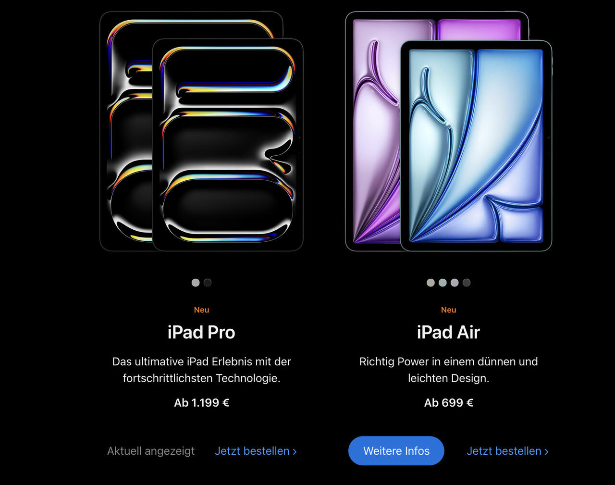
Task: Click the blue front iPad Air image
Action: click(476, 146)
